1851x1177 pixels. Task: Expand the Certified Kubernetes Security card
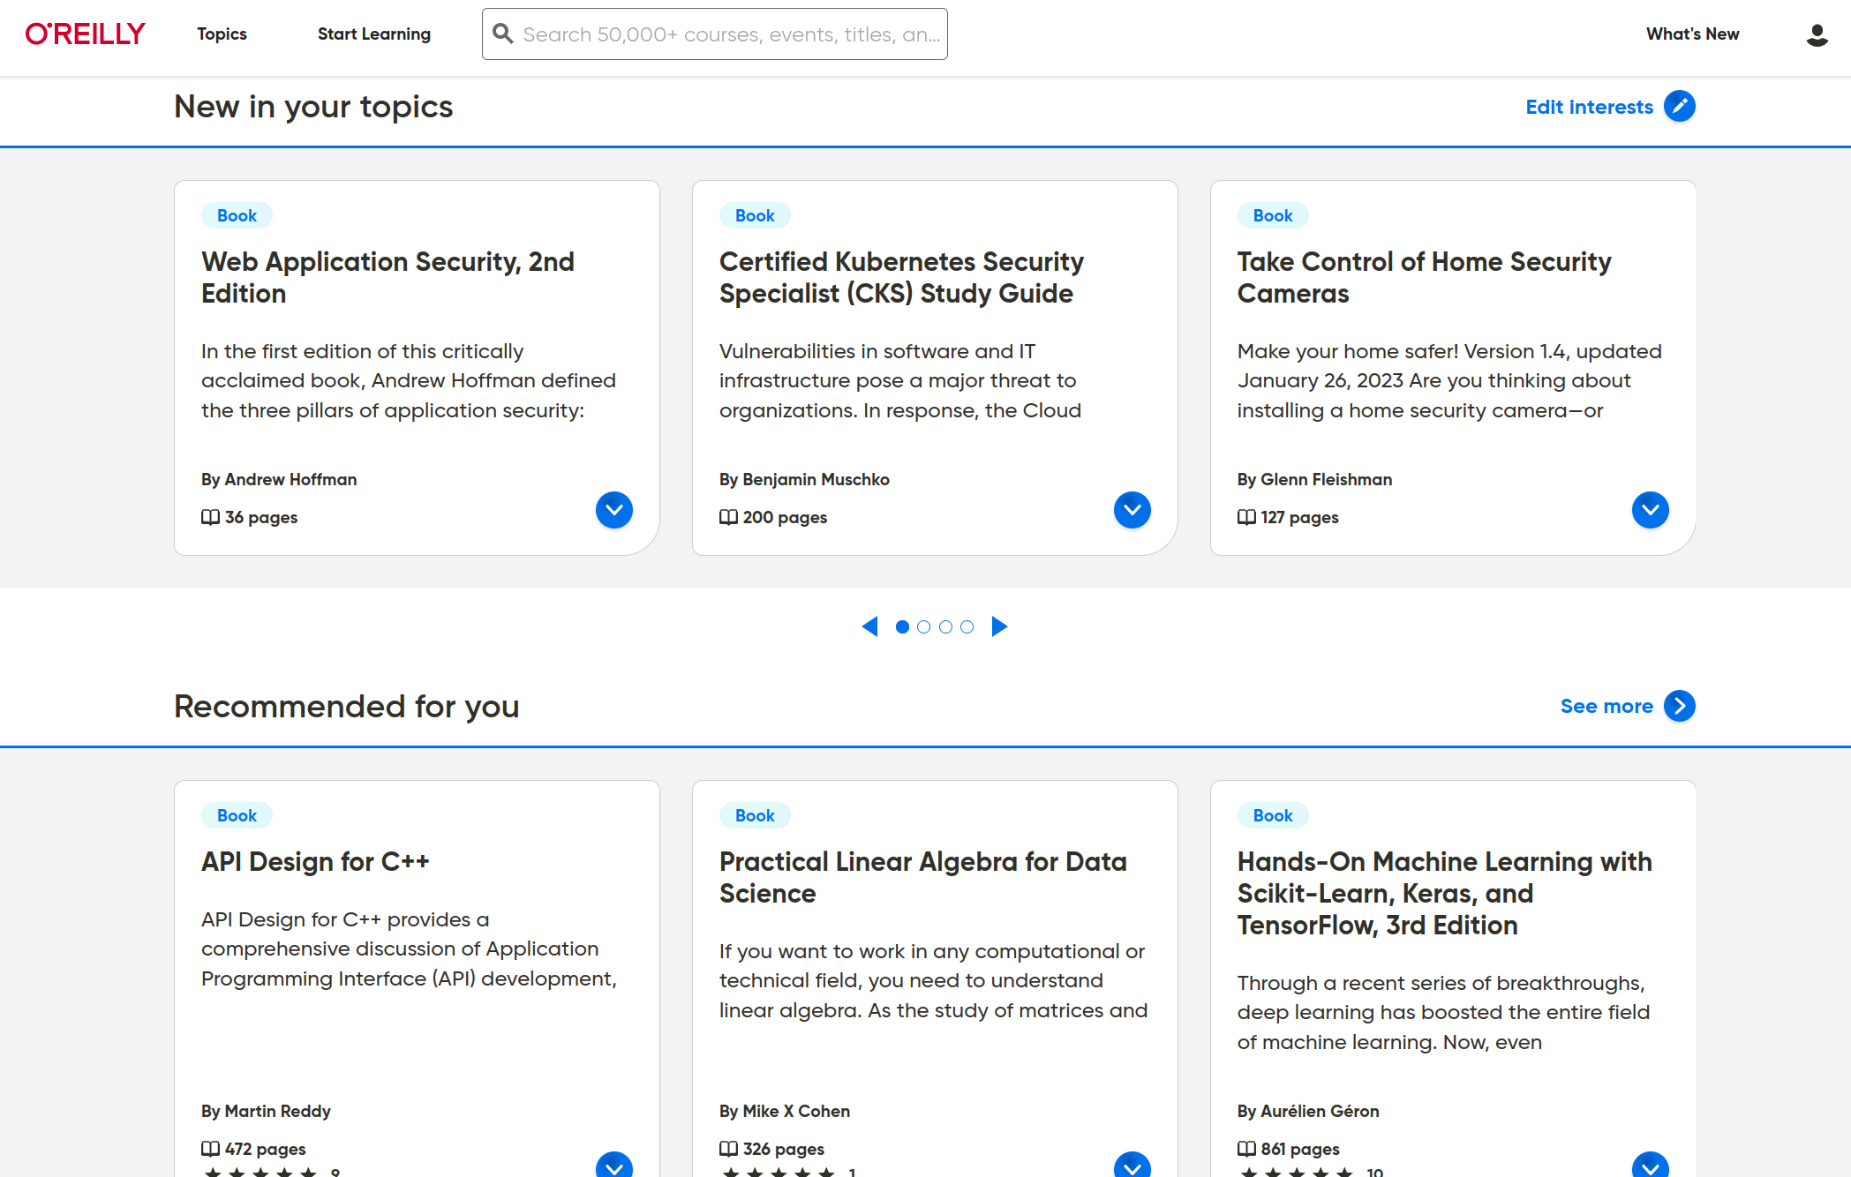pos(1132,510)
